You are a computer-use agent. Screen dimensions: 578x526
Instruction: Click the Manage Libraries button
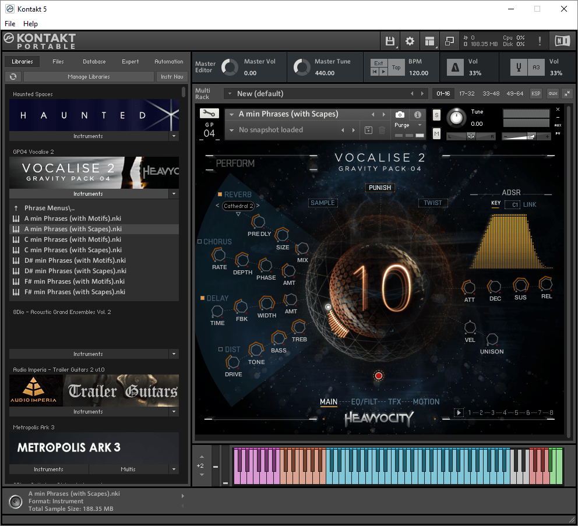89,77
